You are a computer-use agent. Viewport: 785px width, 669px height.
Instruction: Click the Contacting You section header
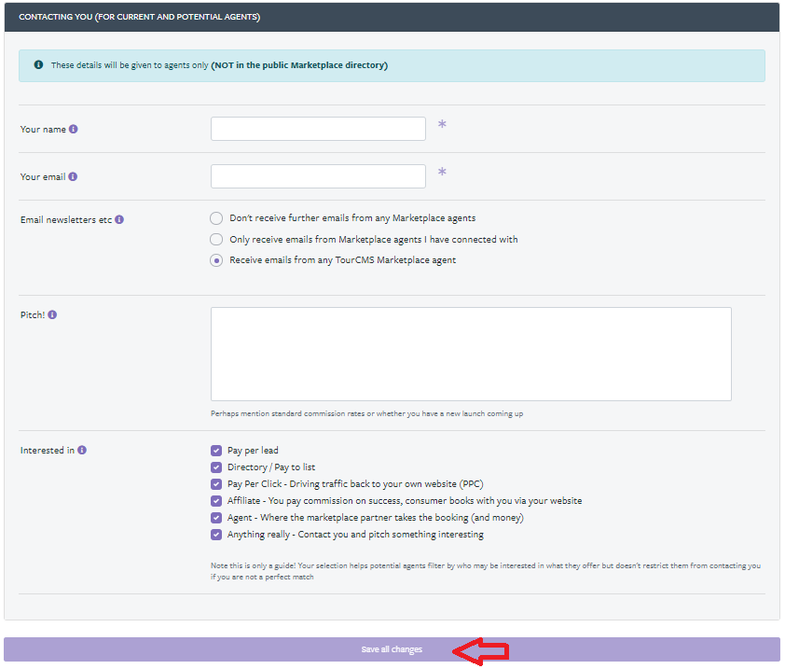392,17
